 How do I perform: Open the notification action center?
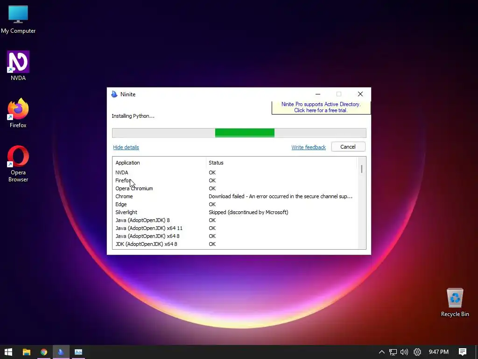[x=463, y=352]
